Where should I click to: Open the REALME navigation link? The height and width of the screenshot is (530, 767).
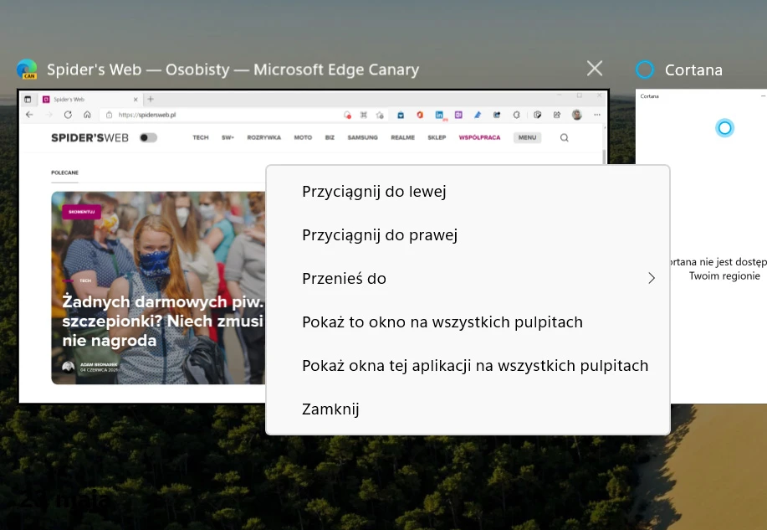[402, 137]
